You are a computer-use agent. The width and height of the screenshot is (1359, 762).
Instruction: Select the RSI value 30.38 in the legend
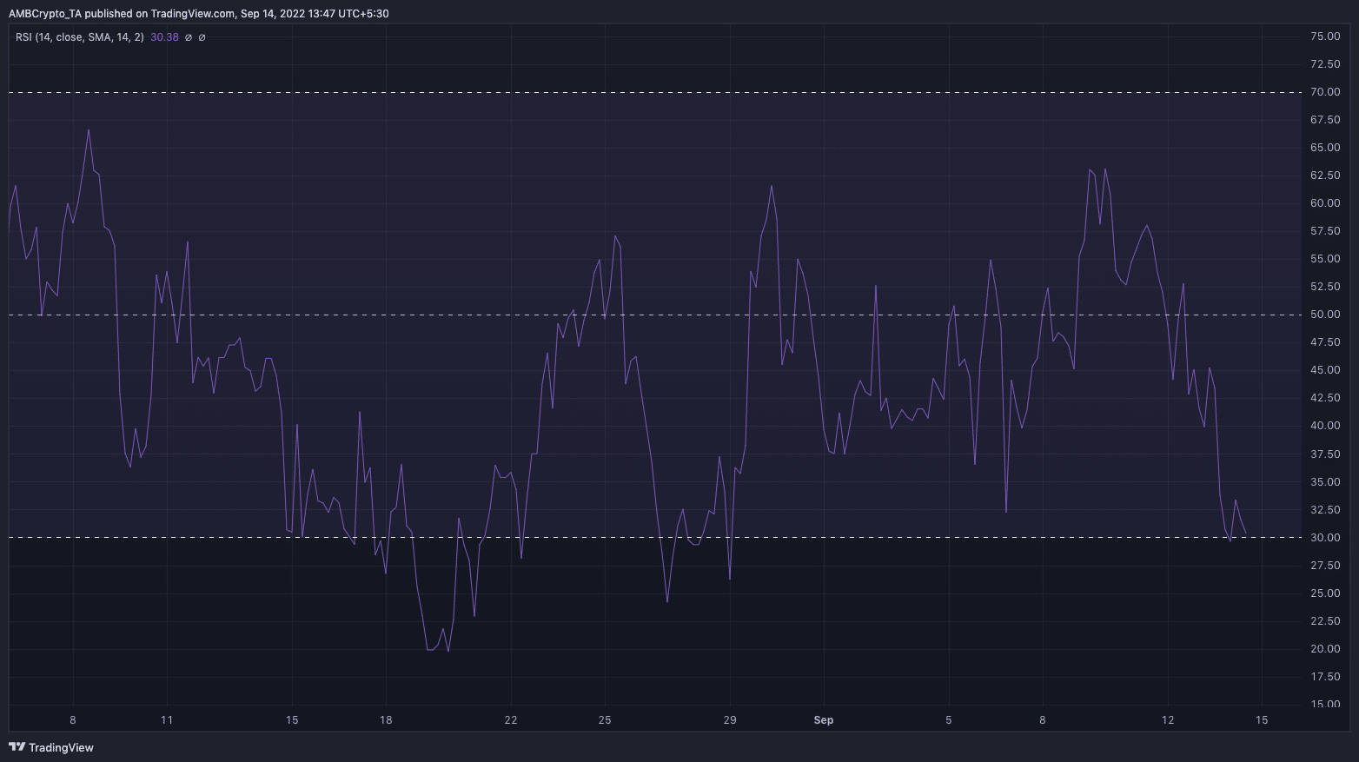click(164, 37)
